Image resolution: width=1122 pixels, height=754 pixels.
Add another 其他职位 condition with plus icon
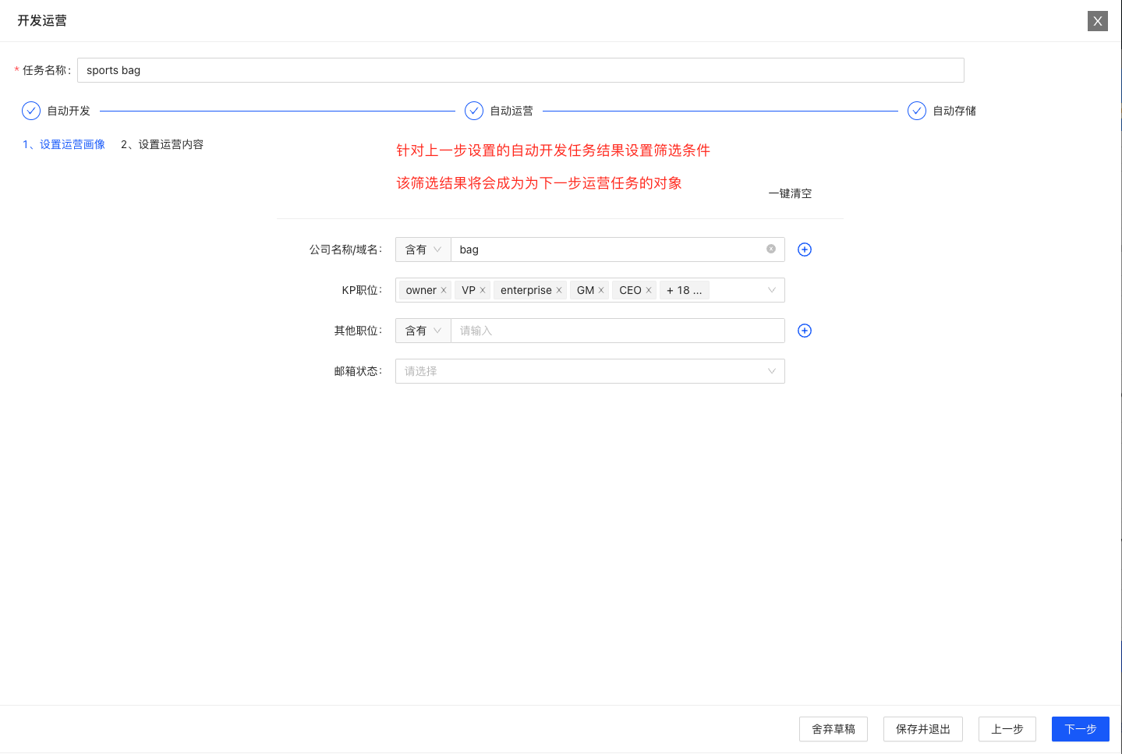point(805,331)
